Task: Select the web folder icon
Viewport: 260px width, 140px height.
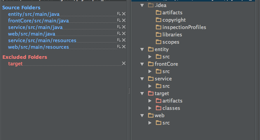Action: [151, 115]
